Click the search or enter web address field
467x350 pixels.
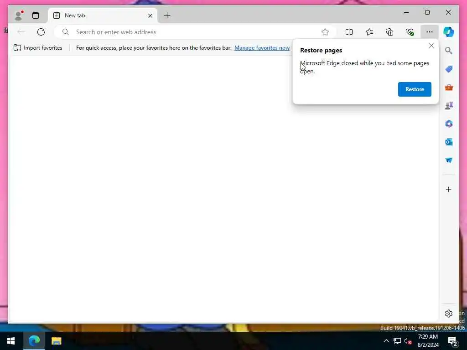pyautogui.click(x=195, y=32)
